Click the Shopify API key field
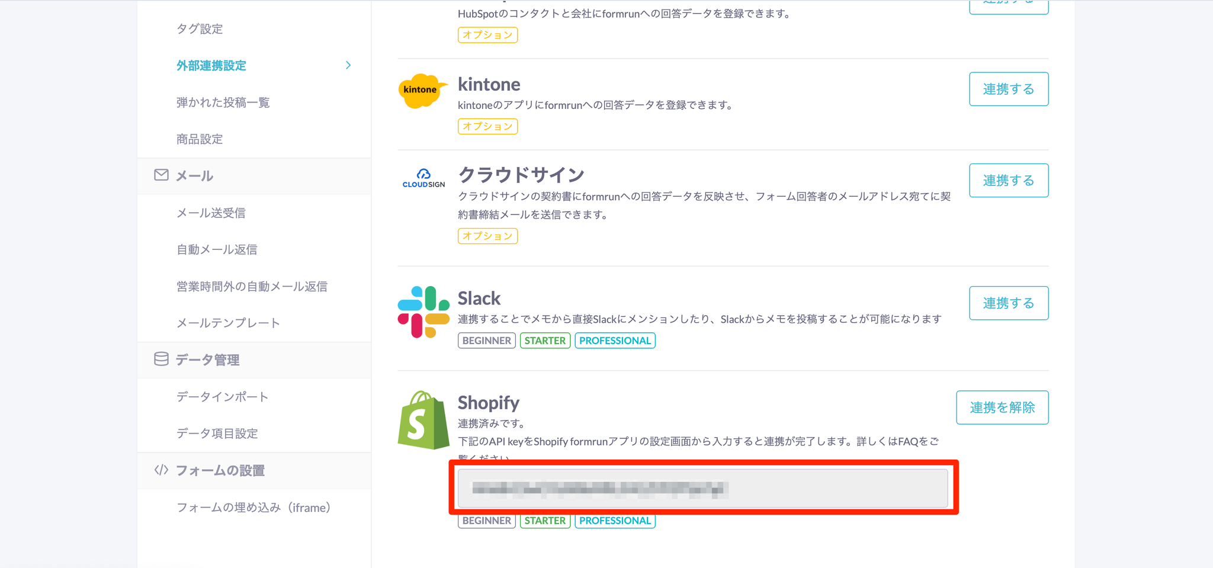This screenshot has height=568, width=1213. pyautogui.click(x=702, y=488)
